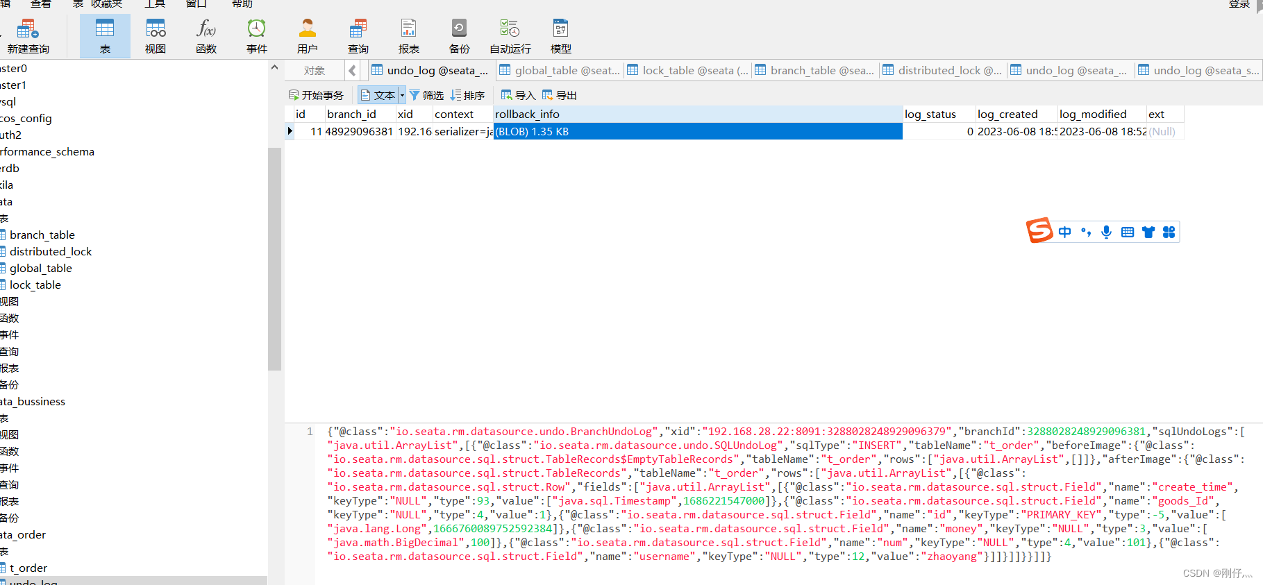Select performance_schema database in tree
The width and height of the screenshot is (1263, 585).
click(47, 151)
